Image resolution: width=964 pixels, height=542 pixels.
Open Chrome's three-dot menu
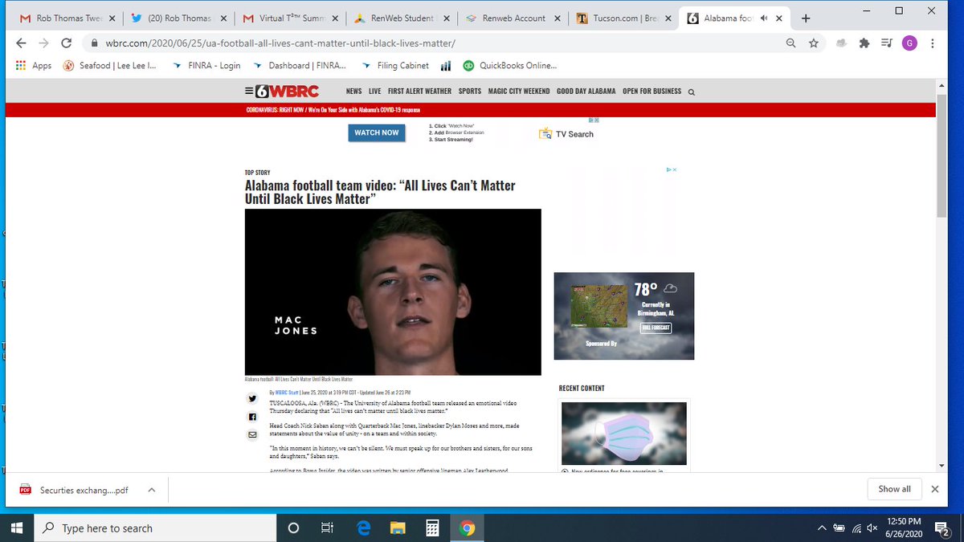pos(933,43)
